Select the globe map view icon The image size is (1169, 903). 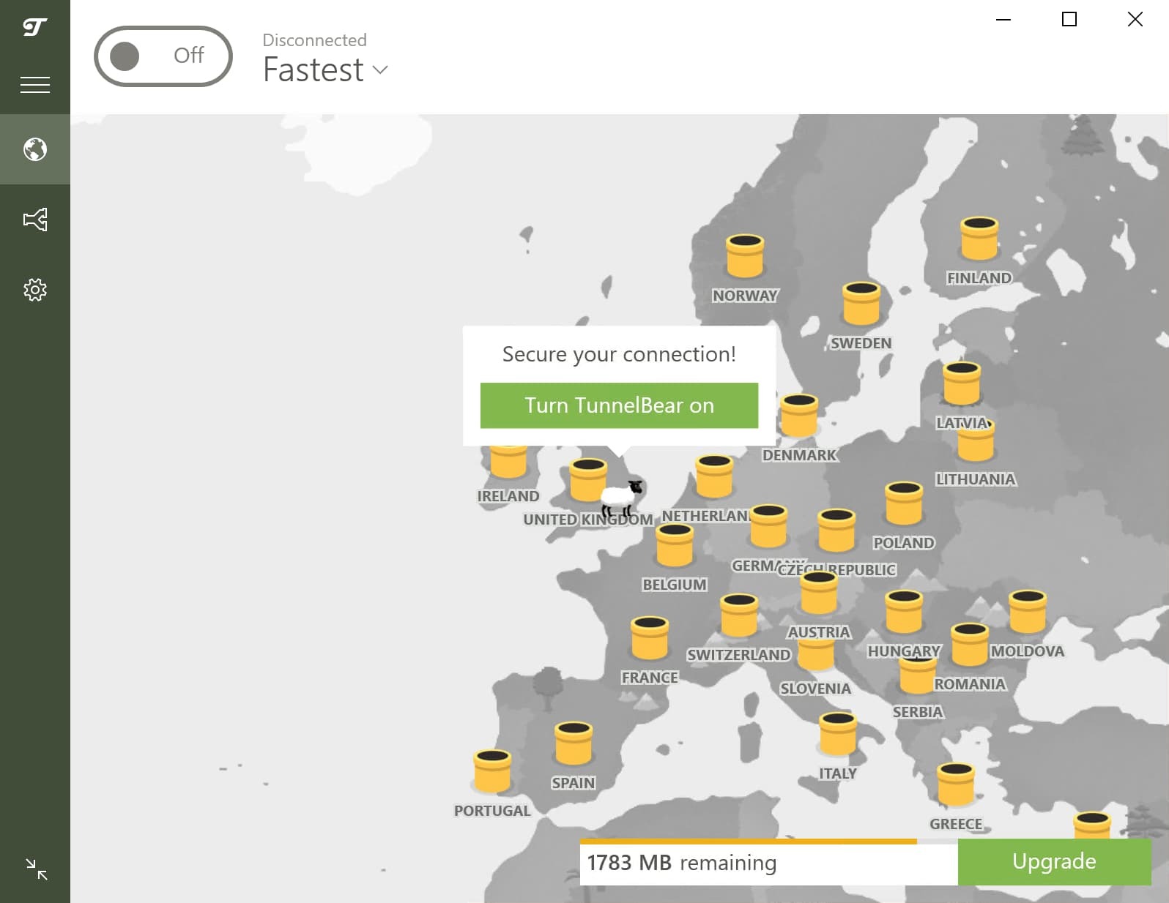(35, 149)
